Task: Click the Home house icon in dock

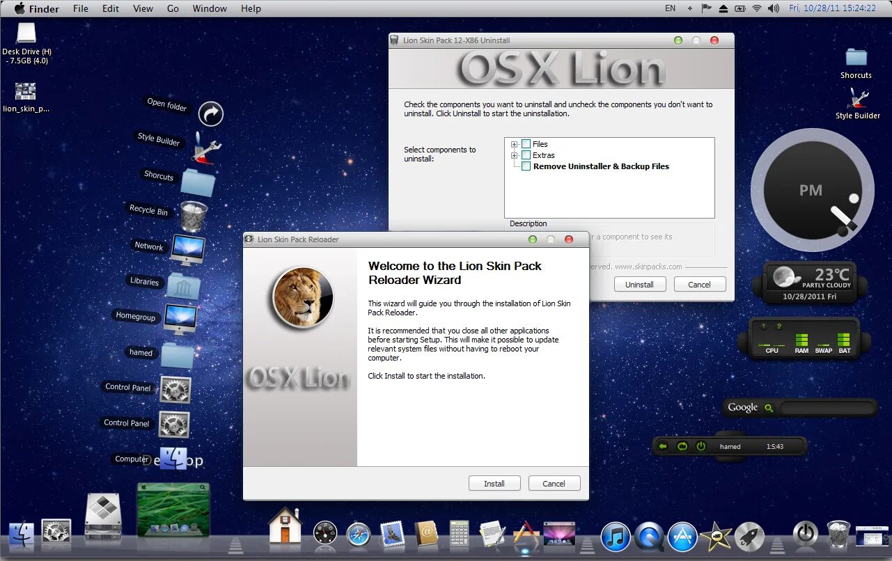Action: pyautogui.click(x=285, y=526)
